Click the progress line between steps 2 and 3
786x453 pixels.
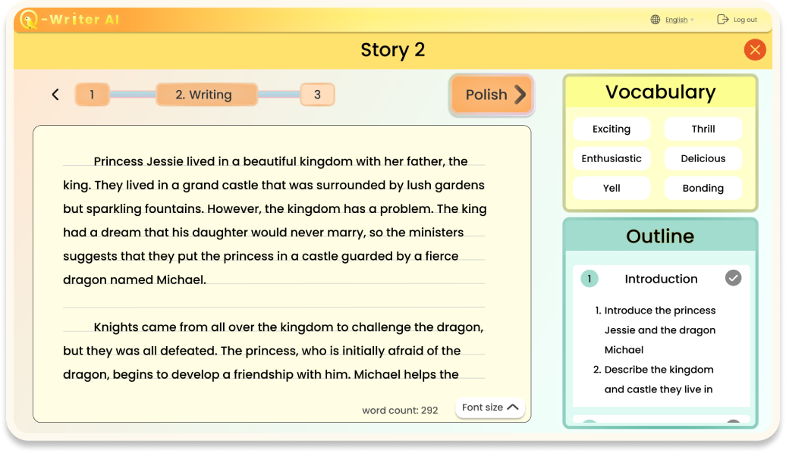click(278, 95)
